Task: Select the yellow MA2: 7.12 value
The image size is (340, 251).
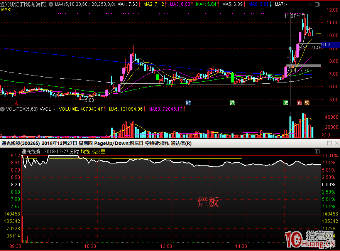Action: pyautogui.click(x=154, y=4)
